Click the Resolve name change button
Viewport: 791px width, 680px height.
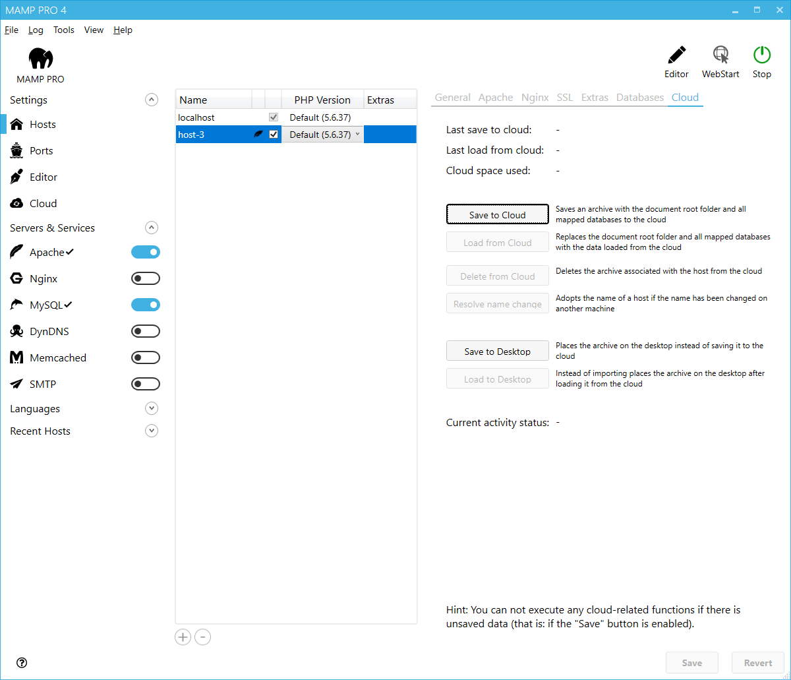pyautogui.click(x=498, y=304)
